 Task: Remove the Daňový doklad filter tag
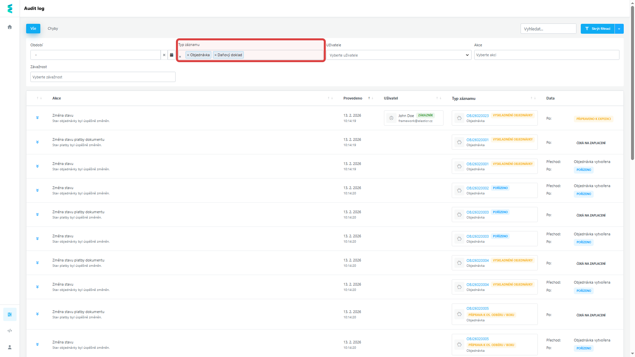pos(216,55)
